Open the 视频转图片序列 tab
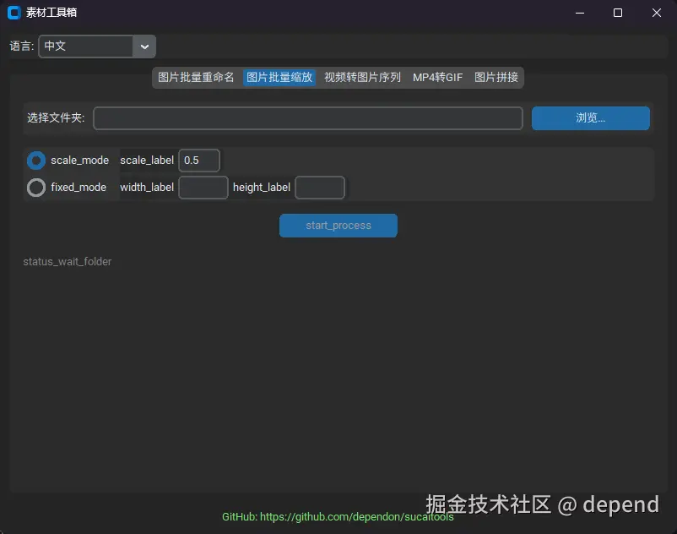The height and width of the screenshot is (534, 677). (362, 78)
